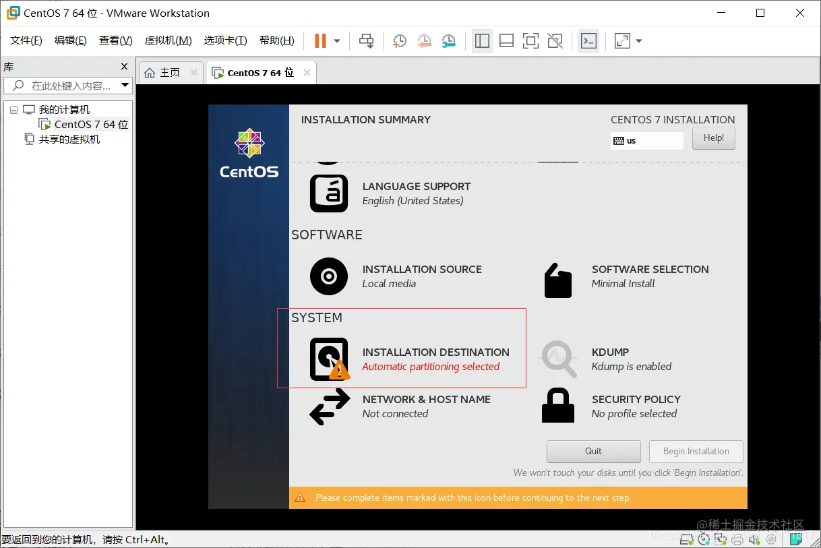
Task: Open the 虚拟机(M) menu
Action: click(169, 40)
